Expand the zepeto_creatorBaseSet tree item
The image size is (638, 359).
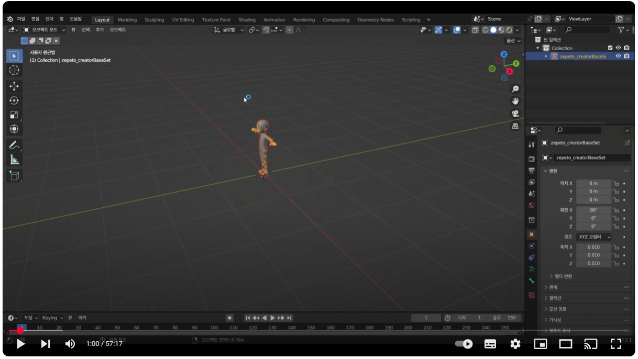tap(546, 56)
